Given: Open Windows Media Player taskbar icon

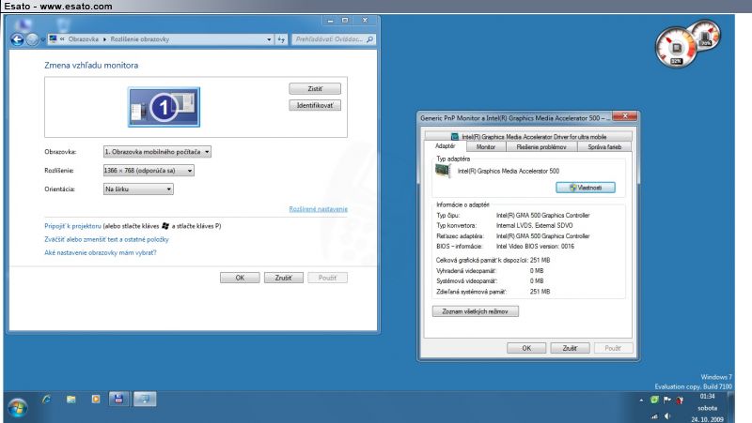Looking at the screenshot, I should (96, 399).
